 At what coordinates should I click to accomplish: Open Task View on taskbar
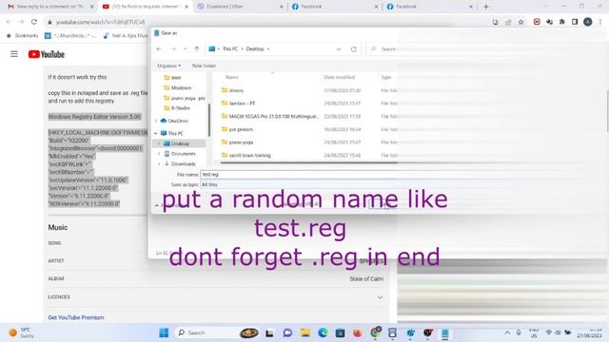(269, 333)
